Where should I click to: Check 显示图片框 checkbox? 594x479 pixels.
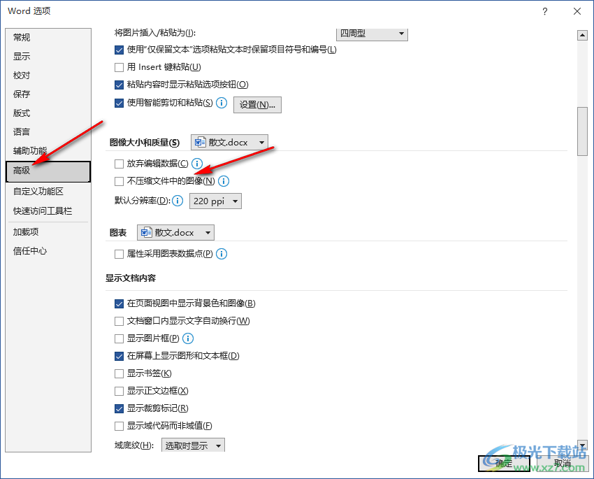coord(119,338)
